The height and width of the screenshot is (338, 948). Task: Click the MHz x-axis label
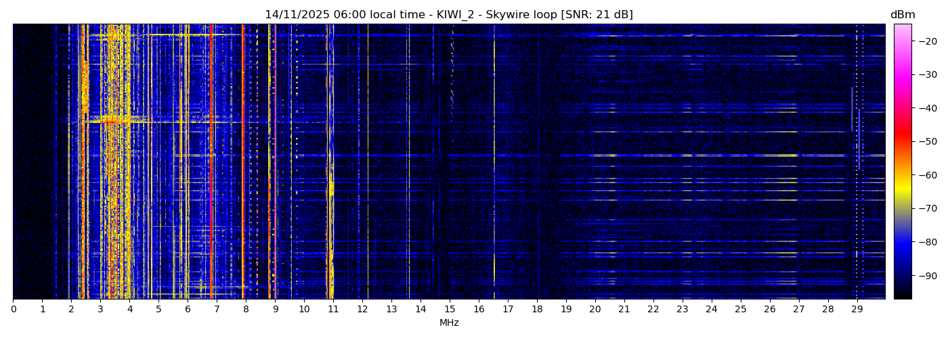point(449,323)
